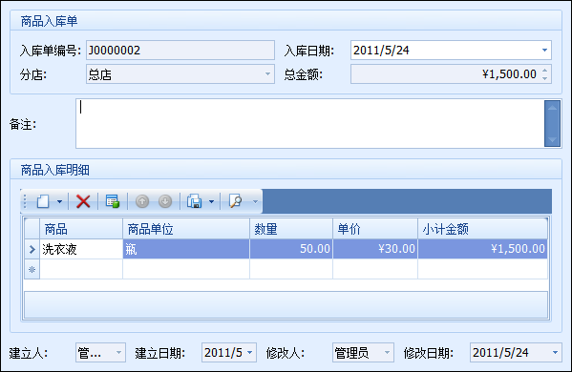Select the 50.00 quantity cell
Image resolution: width=572 pixels, height=372 pixels.
[x=291, y=249]
